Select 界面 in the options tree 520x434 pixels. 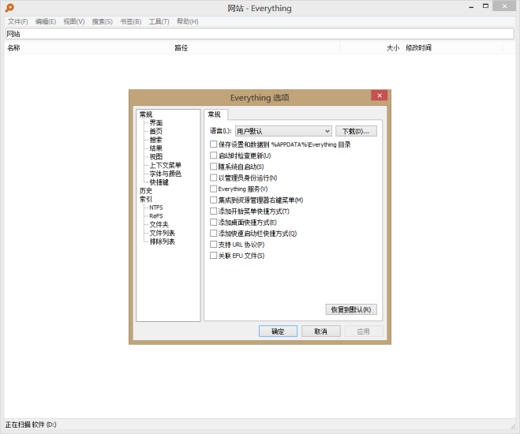click(x=156, y=122)
